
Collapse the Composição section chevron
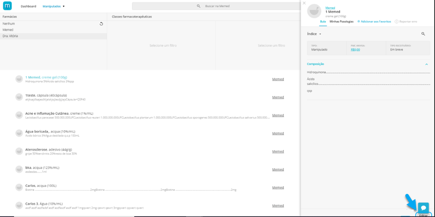[426, 64]
